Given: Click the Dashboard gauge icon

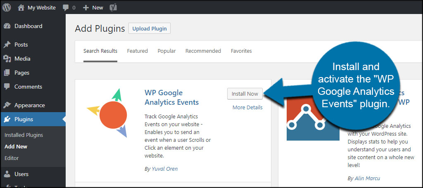Looking at the screenshot, I should point(7,26).
